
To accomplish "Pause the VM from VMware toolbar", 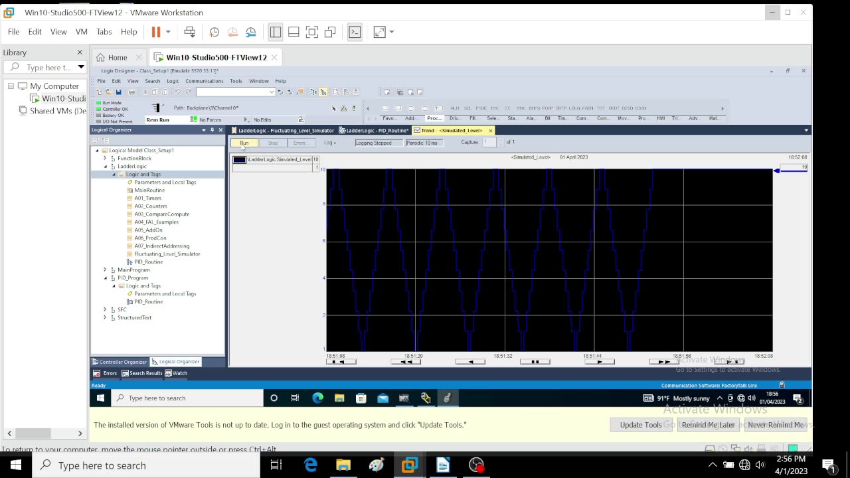I will pos(156,32).
